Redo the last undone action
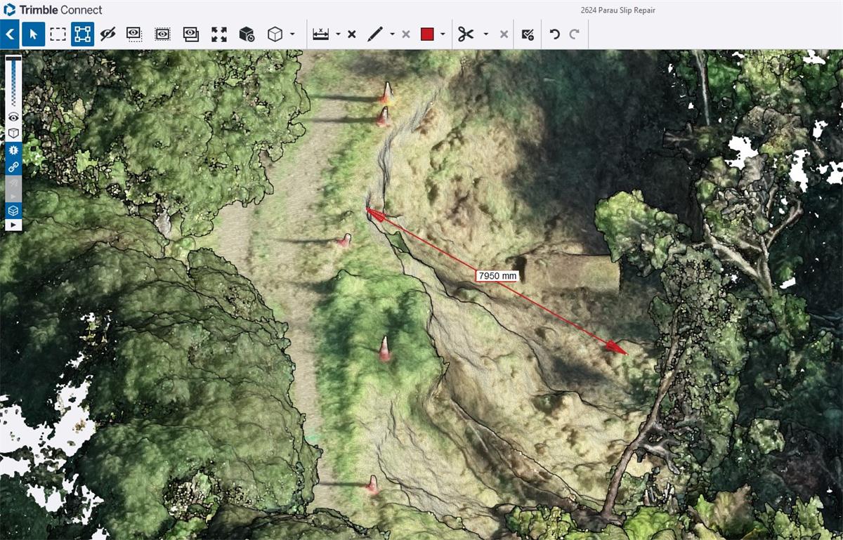Viewport: 843px width, 540px height. coord(574,34)
